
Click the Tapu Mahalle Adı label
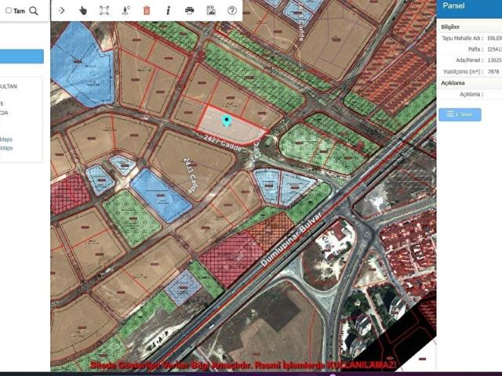pos(463,38)
